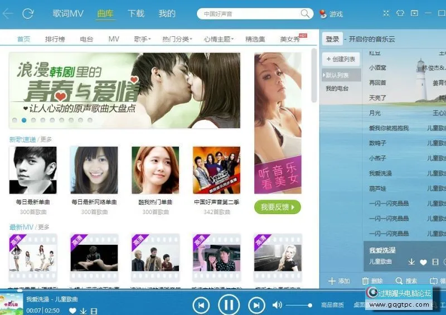This screenshot has height=315, width=446.
Task: Open the main menu dropdown icon in the title bar
Action: [414, 13]
